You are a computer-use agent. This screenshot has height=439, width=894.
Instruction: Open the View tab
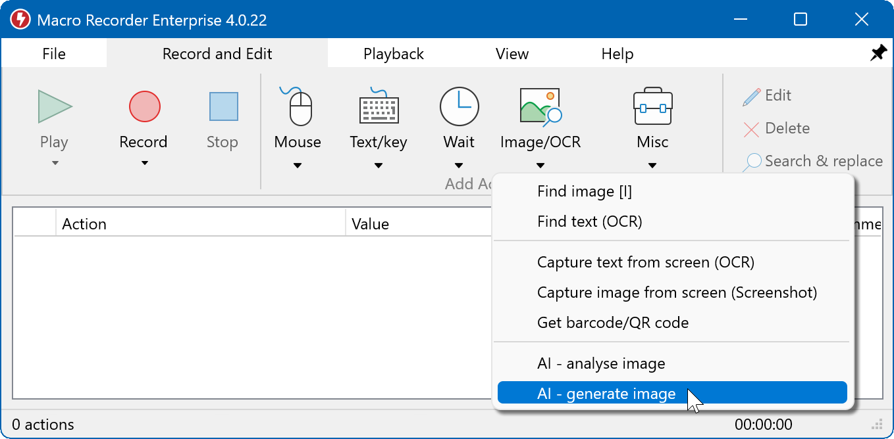click(x=512, y=54)
